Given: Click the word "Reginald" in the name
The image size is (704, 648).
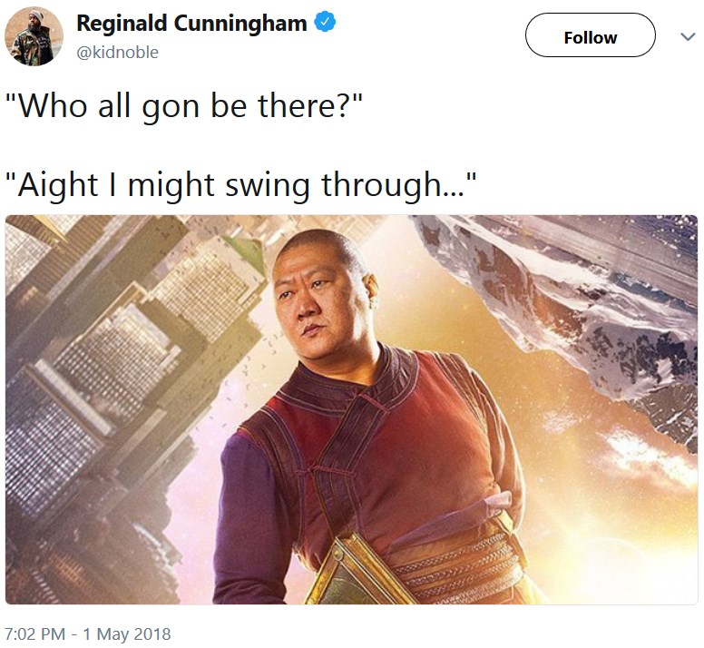Looking at the screenshot, I should pos(122,23).
